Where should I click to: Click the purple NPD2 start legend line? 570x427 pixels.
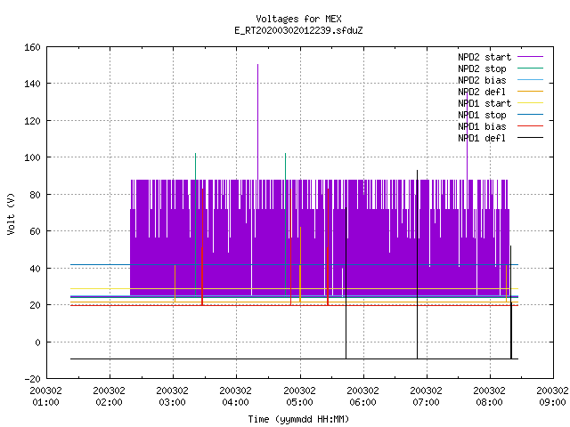click(x=530, y=57)
